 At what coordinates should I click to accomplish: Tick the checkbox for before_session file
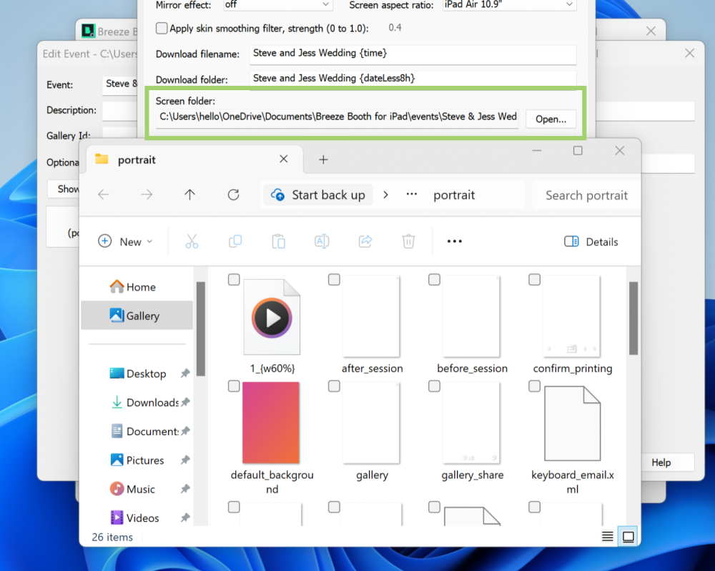[x=434, y=279]
